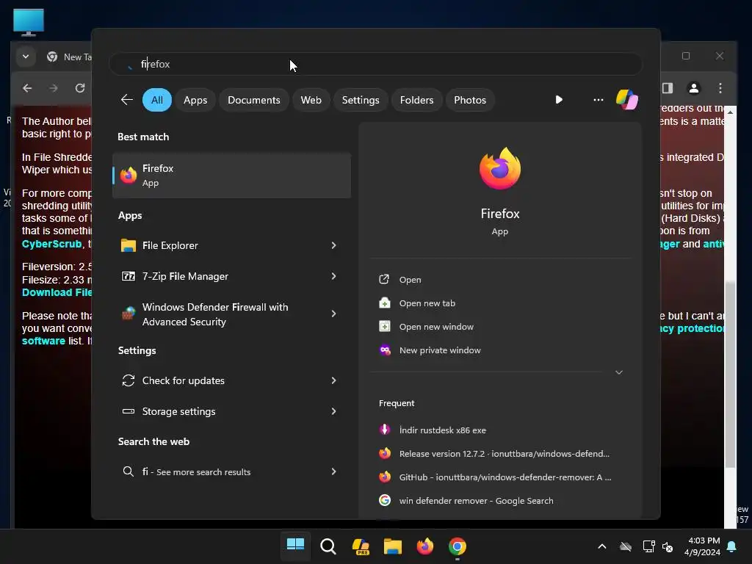Click the CyberScrub link in Chrome page
This screenshot has height=564, width=752.
click(x=52, y=244)
